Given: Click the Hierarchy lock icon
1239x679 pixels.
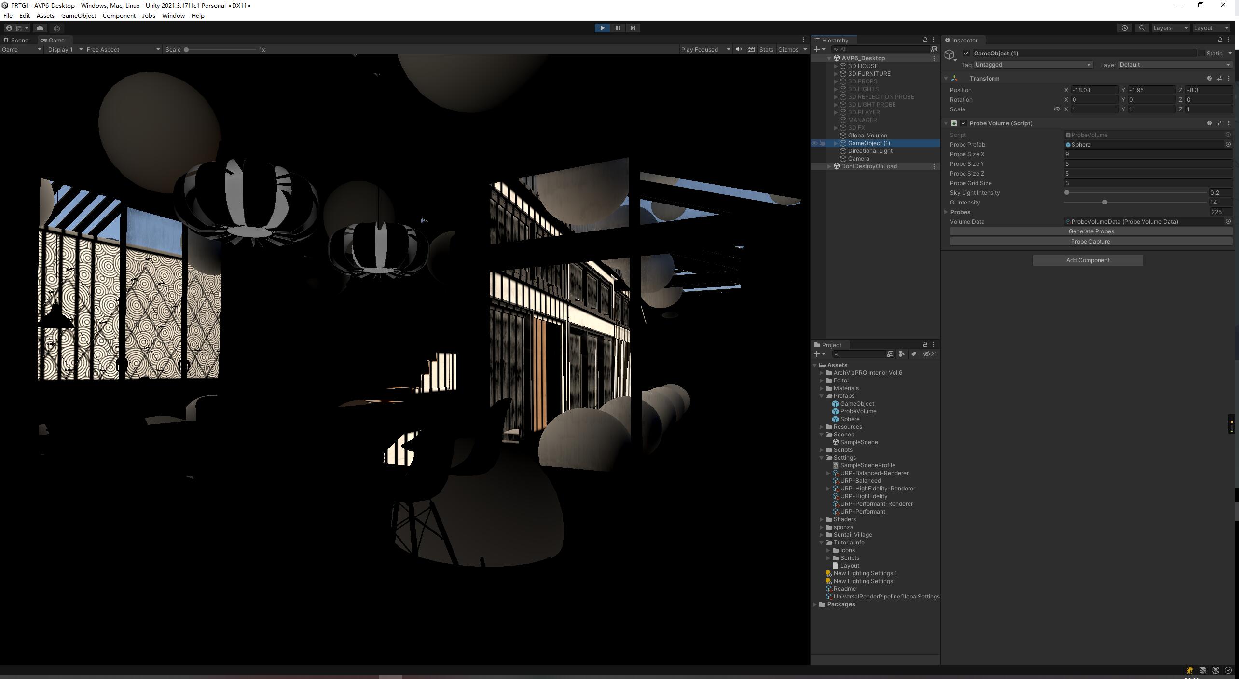Looking at the screenshot, I should click(x=925, y=40).
